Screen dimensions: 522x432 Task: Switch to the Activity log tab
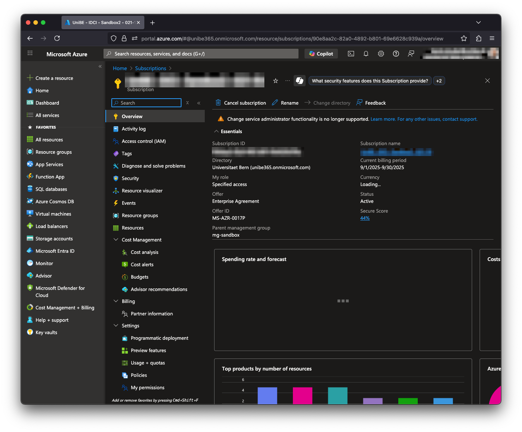click(133, 129)
